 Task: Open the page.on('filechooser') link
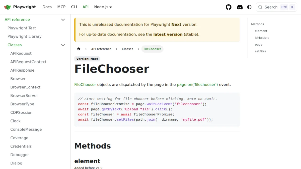point(197,85)
